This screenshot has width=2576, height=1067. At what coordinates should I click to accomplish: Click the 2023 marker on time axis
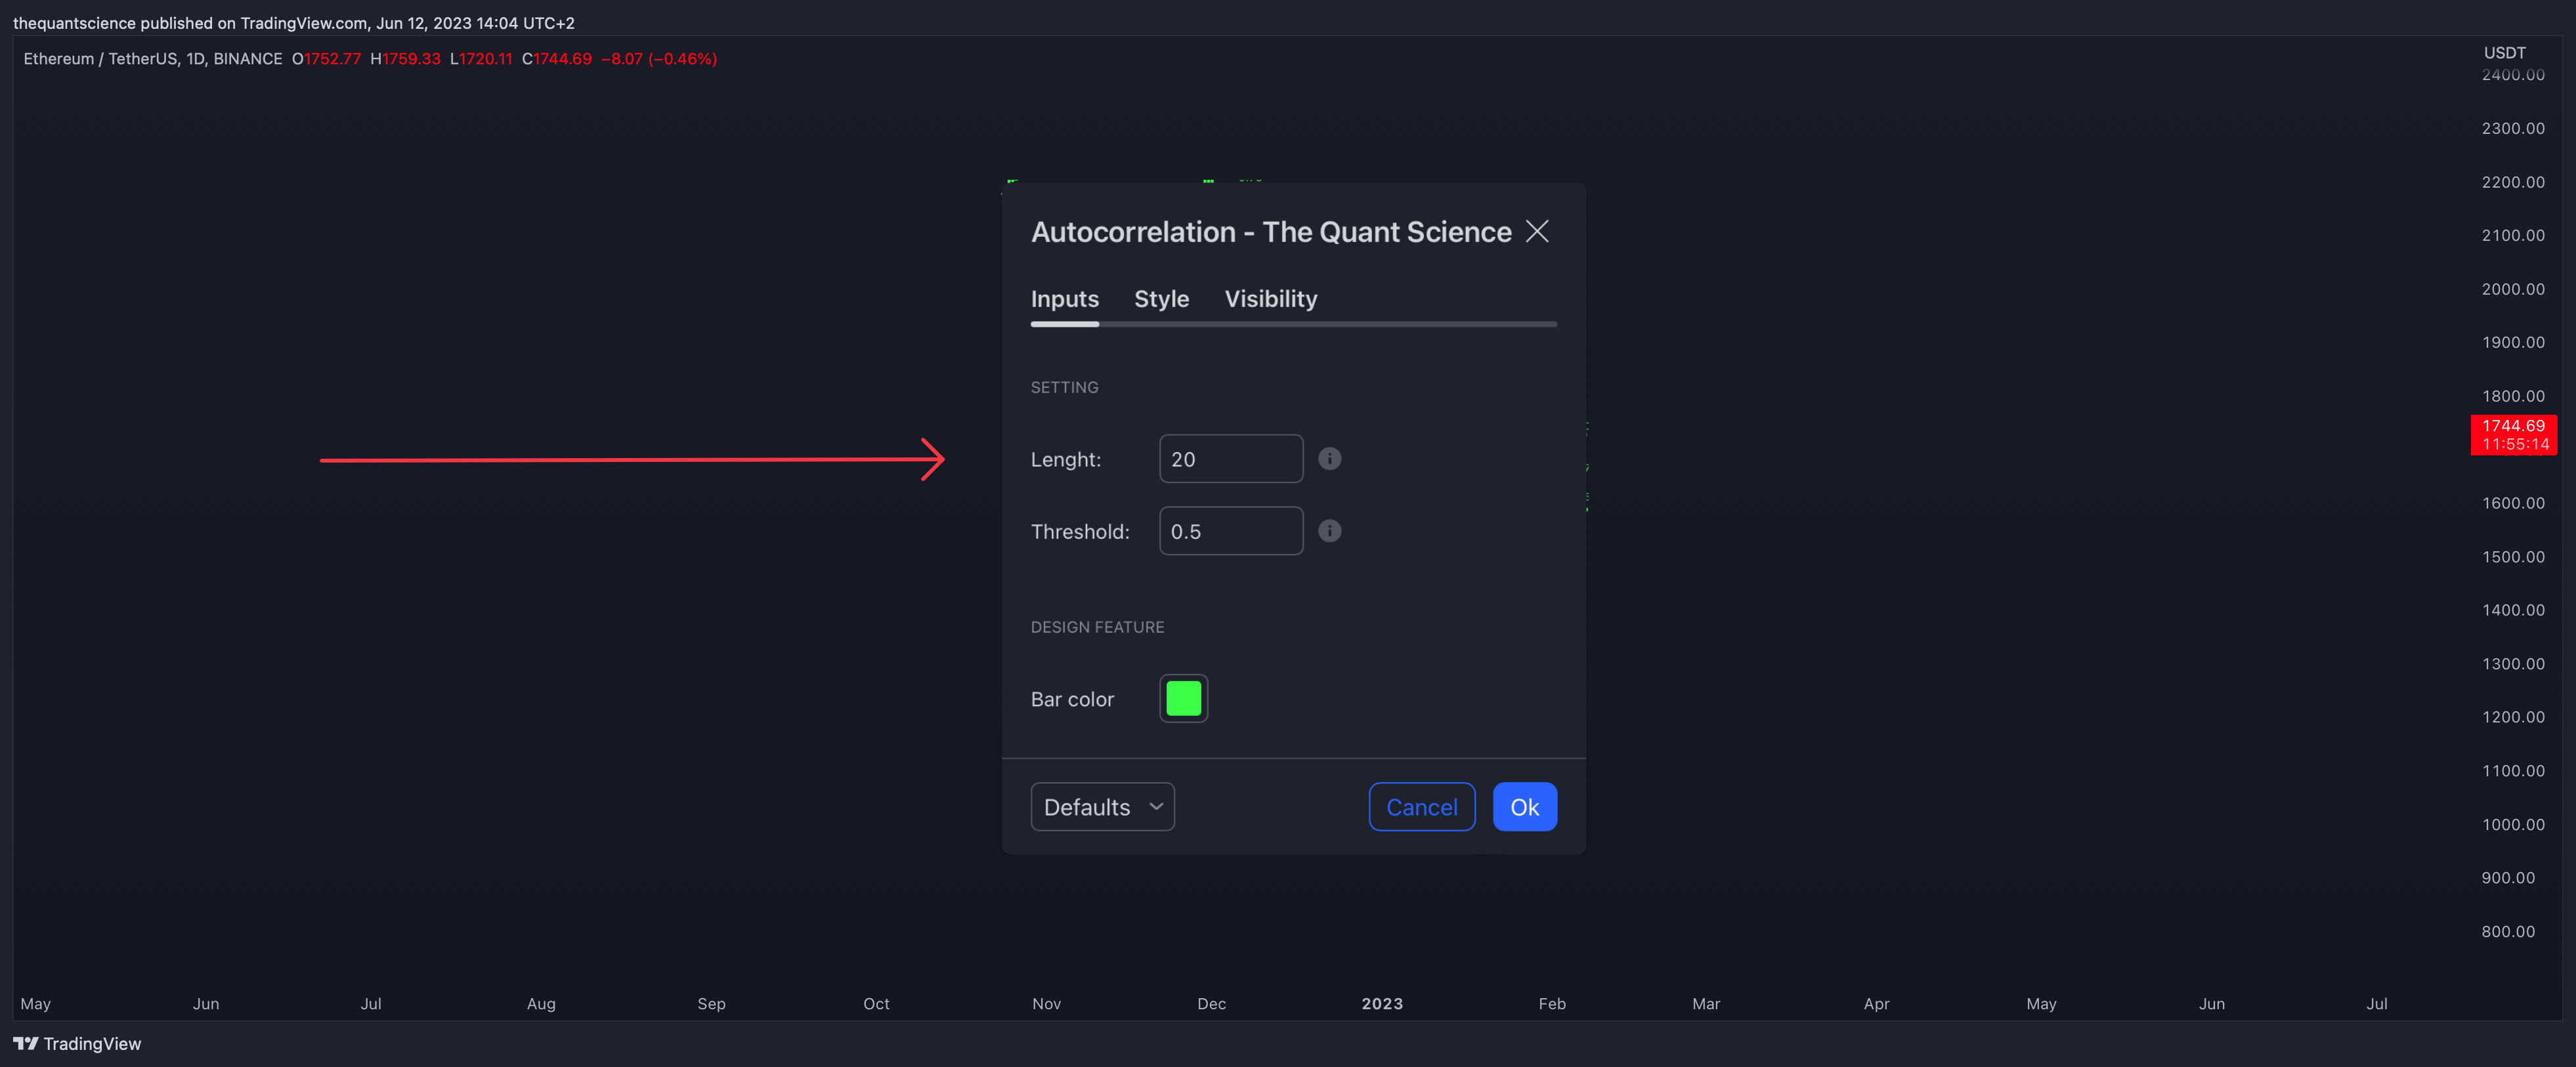point(1382,1003)
